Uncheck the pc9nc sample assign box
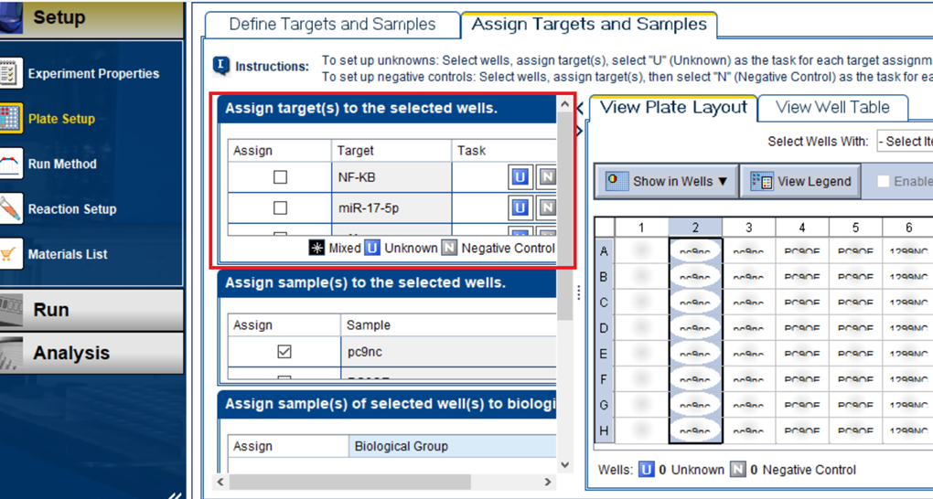 point(284,352)
